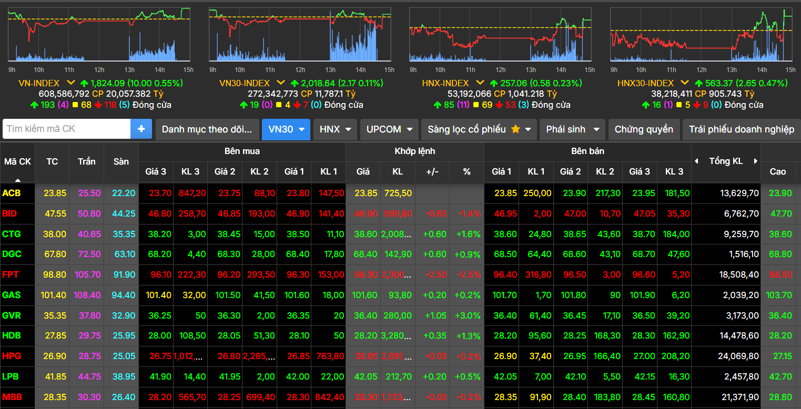
Task: Expand the VN-INDEX chevron dropdown
Action: tap(70, 83)
